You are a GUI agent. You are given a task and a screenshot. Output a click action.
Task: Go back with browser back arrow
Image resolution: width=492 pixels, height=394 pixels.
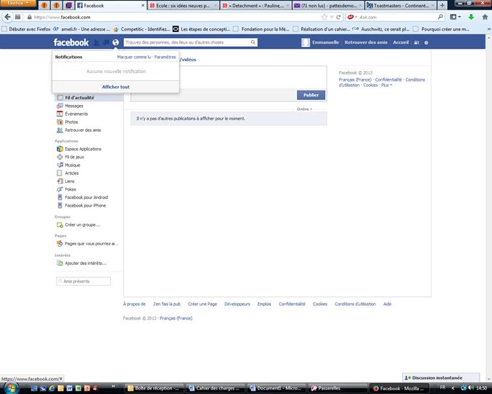tap(8, 17)
